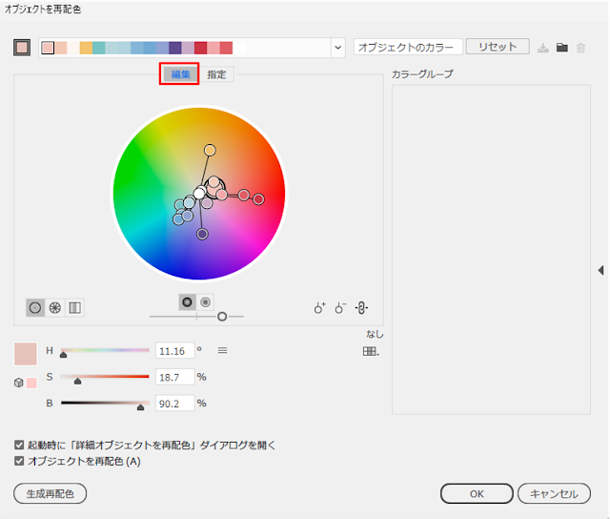Viewport: 610px width, 519px height.
Task: Switch to the 指定 tab
Action: pyautogui.click(x=216, y=74)
